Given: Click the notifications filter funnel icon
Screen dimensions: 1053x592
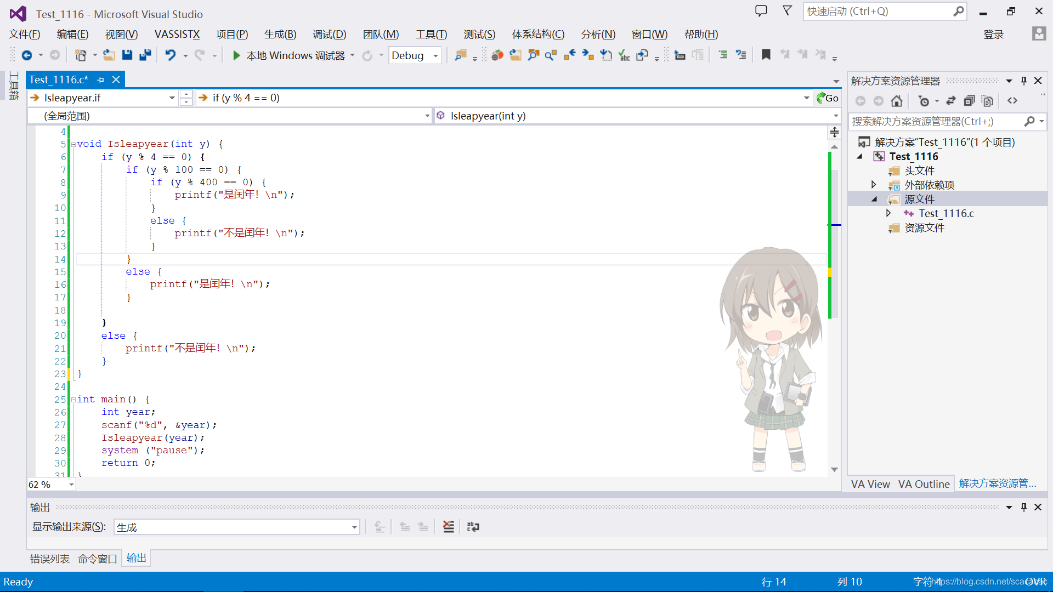Looking at the screenshot, I should (787, 11).
